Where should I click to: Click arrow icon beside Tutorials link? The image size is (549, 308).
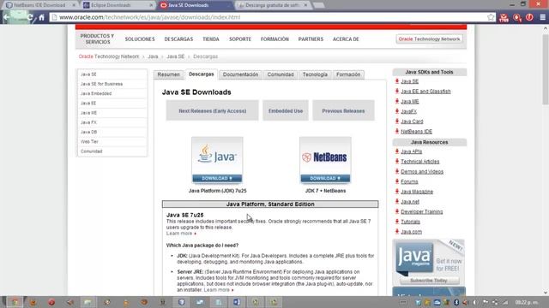[397, 222]
